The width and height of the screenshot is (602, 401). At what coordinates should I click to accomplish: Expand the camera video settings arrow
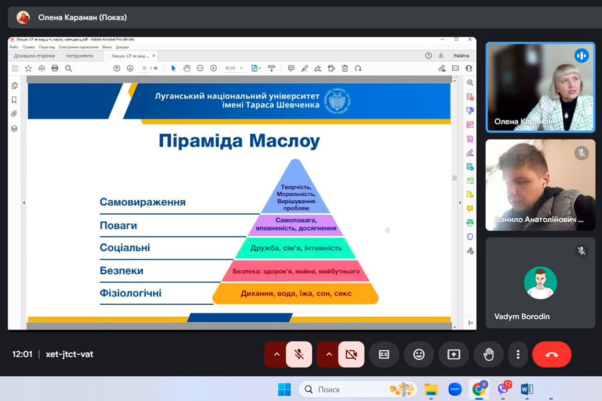pyautogui.click(x=328, y=354)
